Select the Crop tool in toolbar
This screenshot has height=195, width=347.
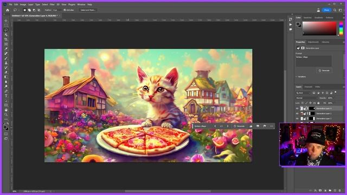click(6, 40)
